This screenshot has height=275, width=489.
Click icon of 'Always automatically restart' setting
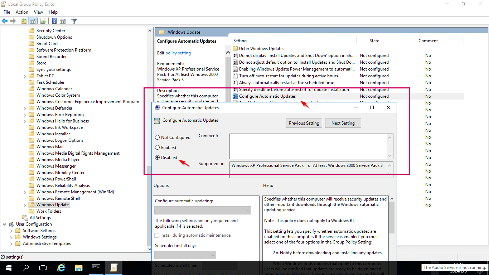pyautogui.click(x=235, y=83)
